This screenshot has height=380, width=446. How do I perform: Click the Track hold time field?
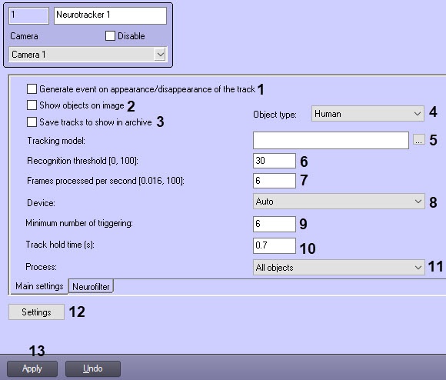pos(275,245)
